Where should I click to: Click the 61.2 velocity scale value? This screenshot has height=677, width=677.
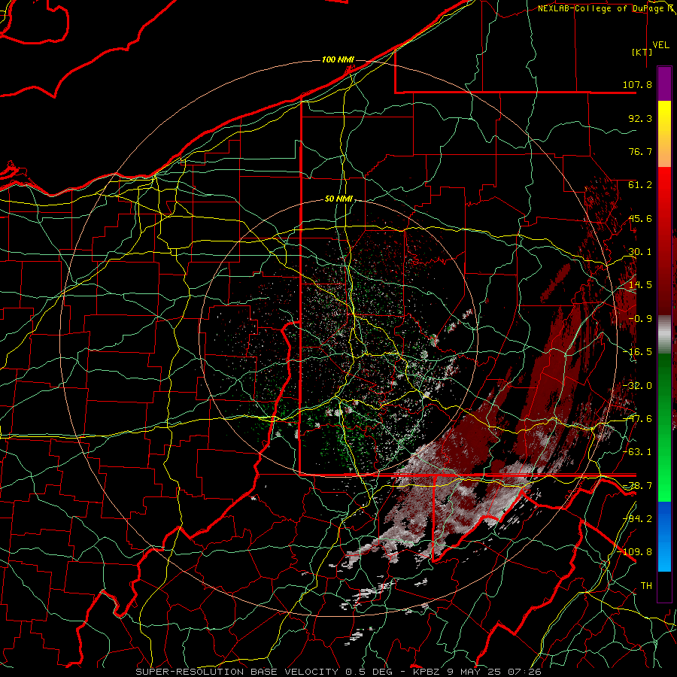click(x=640, y=185)
